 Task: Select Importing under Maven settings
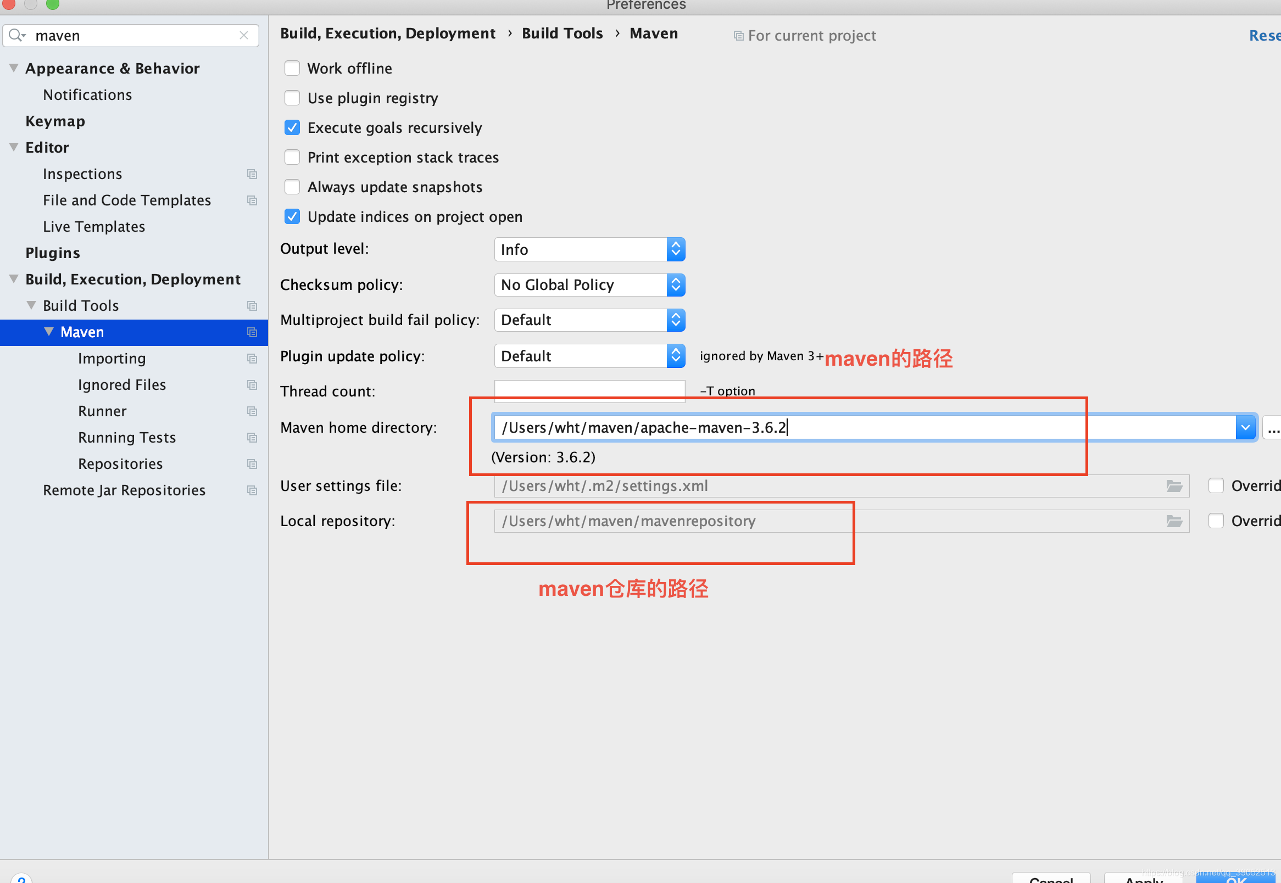[x=112, y=359]
